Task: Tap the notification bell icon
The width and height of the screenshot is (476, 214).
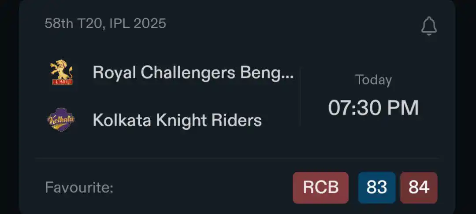Action: 429,26
